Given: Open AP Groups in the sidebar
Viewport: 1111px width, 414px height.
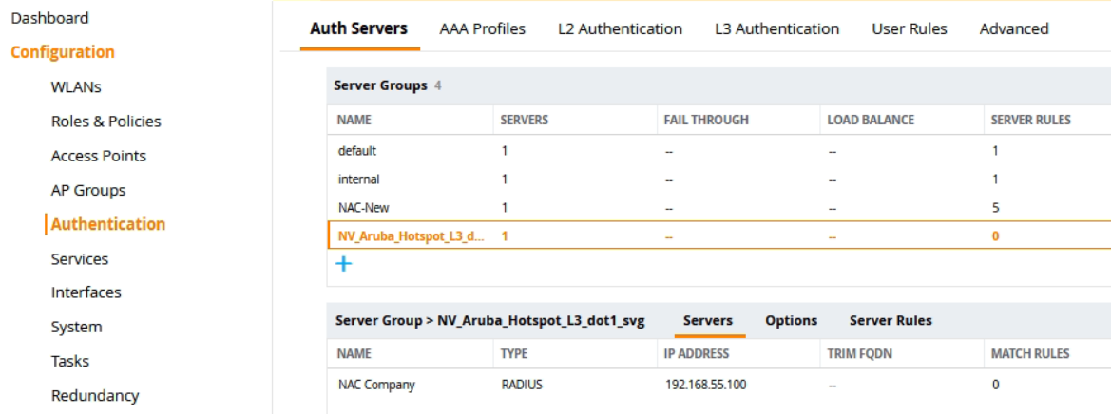Looking at the screenshot, I should [x=87, y=190].
